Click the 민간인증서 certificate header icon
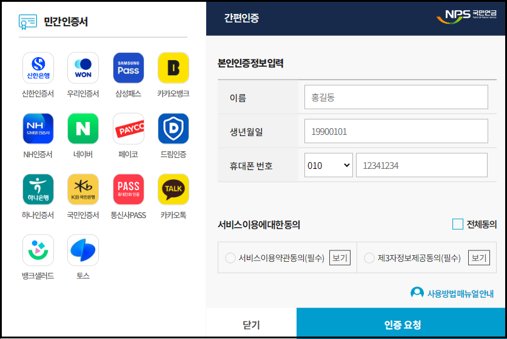This screenshot has width=507, height=339. click(x=28, y=22)
